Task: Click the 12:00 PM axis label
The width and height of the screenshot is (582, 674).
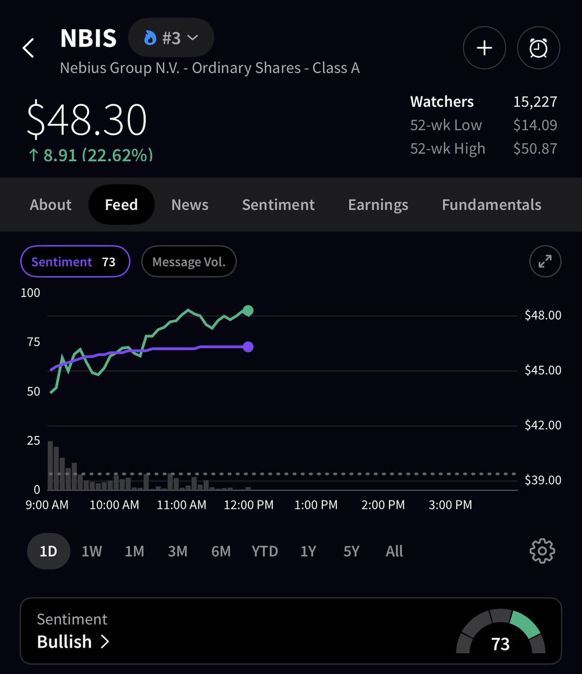Action: tap(249, 505)
